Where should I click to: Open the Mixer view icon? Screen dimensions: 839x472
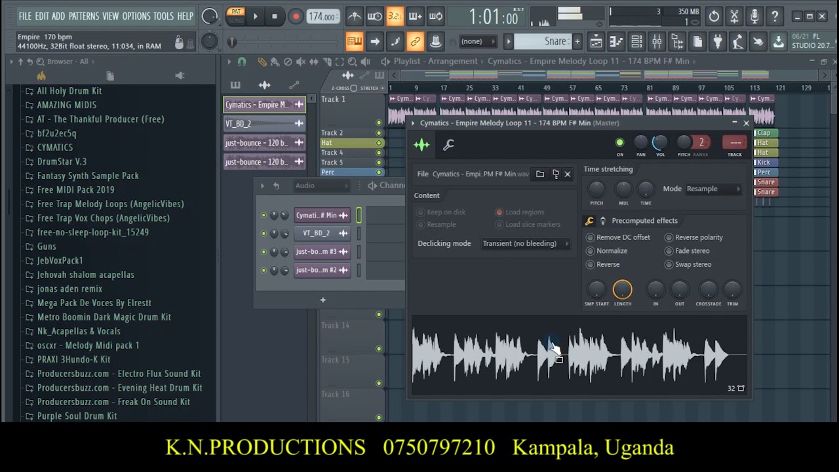click(657, 42)
